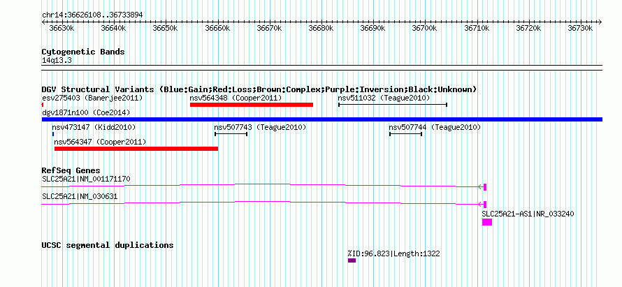Viewport: 622px width, 287px height.
Task: Click the 36640k ruler tick label
Action: pos(114,28)
